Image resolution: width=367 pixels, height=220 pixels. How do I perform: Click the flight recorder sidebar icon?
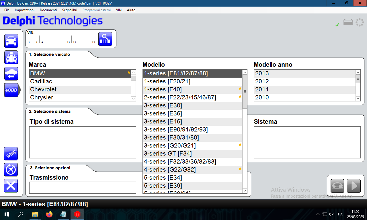[x=11, y=170]
